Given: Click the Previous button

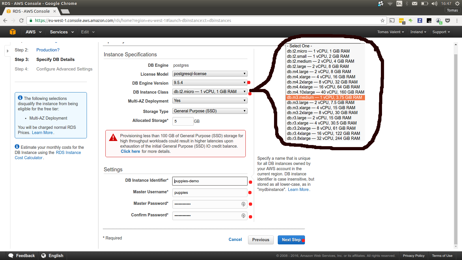Looking at the screenshot, I should (x=261, y=240).
